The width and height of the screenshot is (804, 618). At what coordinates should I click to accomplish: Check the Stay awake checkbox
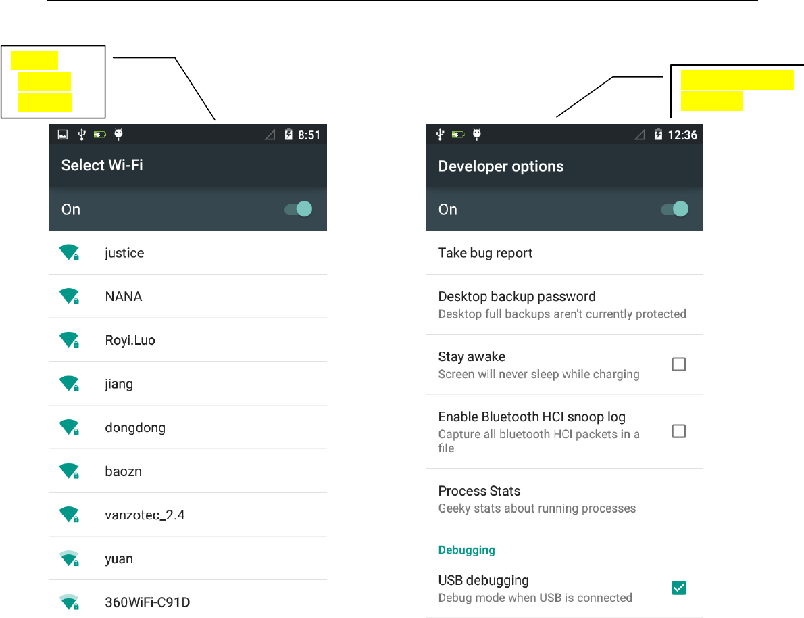(678, 364)
